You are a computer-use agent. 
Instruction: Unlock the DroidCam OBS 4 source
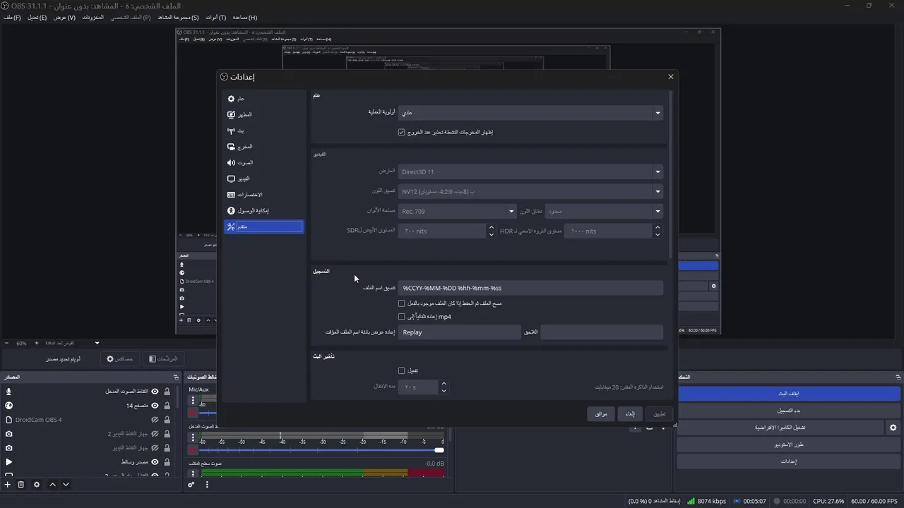click(x=167, y=420)
